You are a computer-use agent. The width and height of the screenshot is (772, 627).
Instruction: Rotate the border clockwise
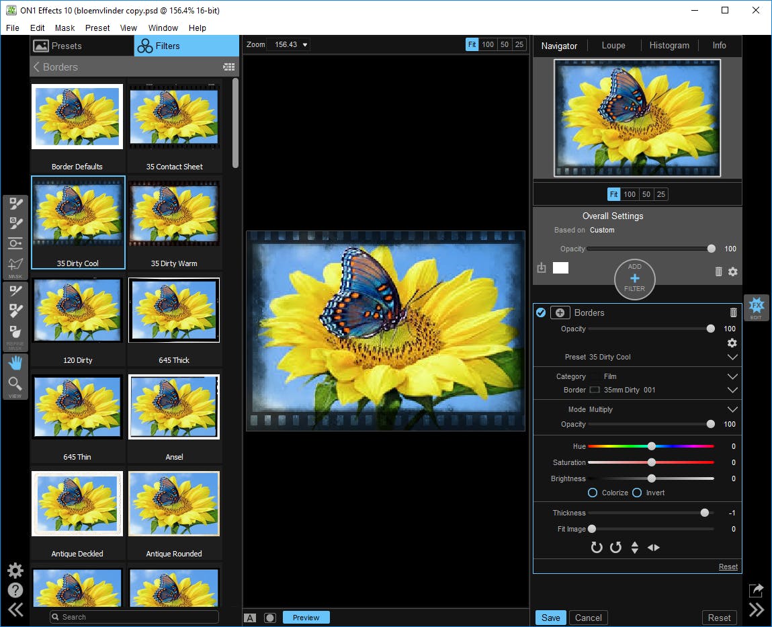(596, 548)
